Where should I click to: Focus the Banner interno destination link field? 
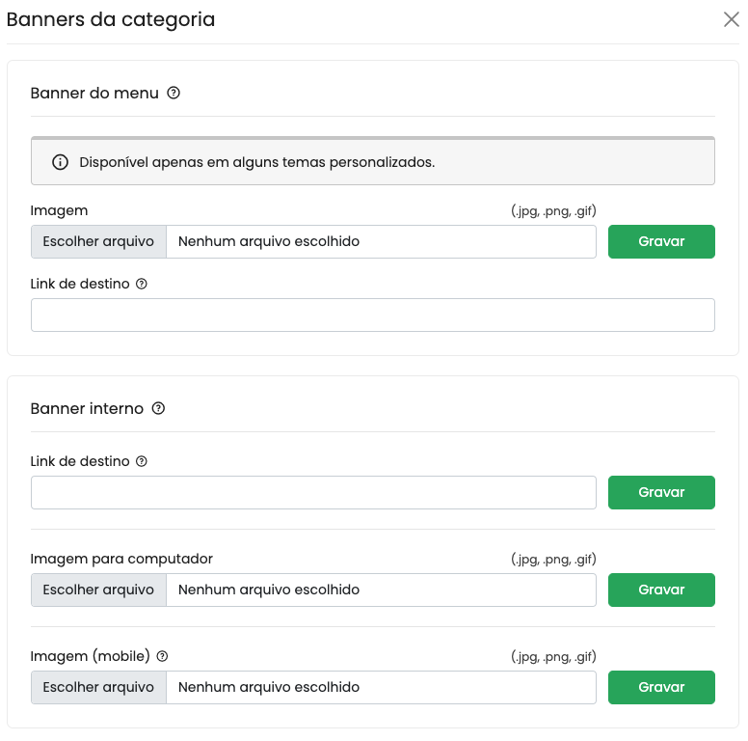tap(313, 492)
